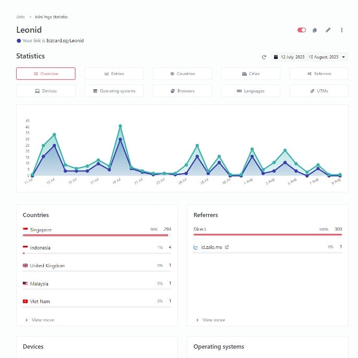The image size is (358, 358).
Task: Toggle the Leonid link active switch
Action: point(302,30)
